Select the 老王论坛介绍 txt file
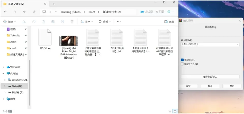This screenshot has height=114, width=244. pos(117,41)
